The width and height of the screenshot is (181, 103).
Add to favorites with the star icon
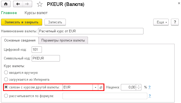39,4
